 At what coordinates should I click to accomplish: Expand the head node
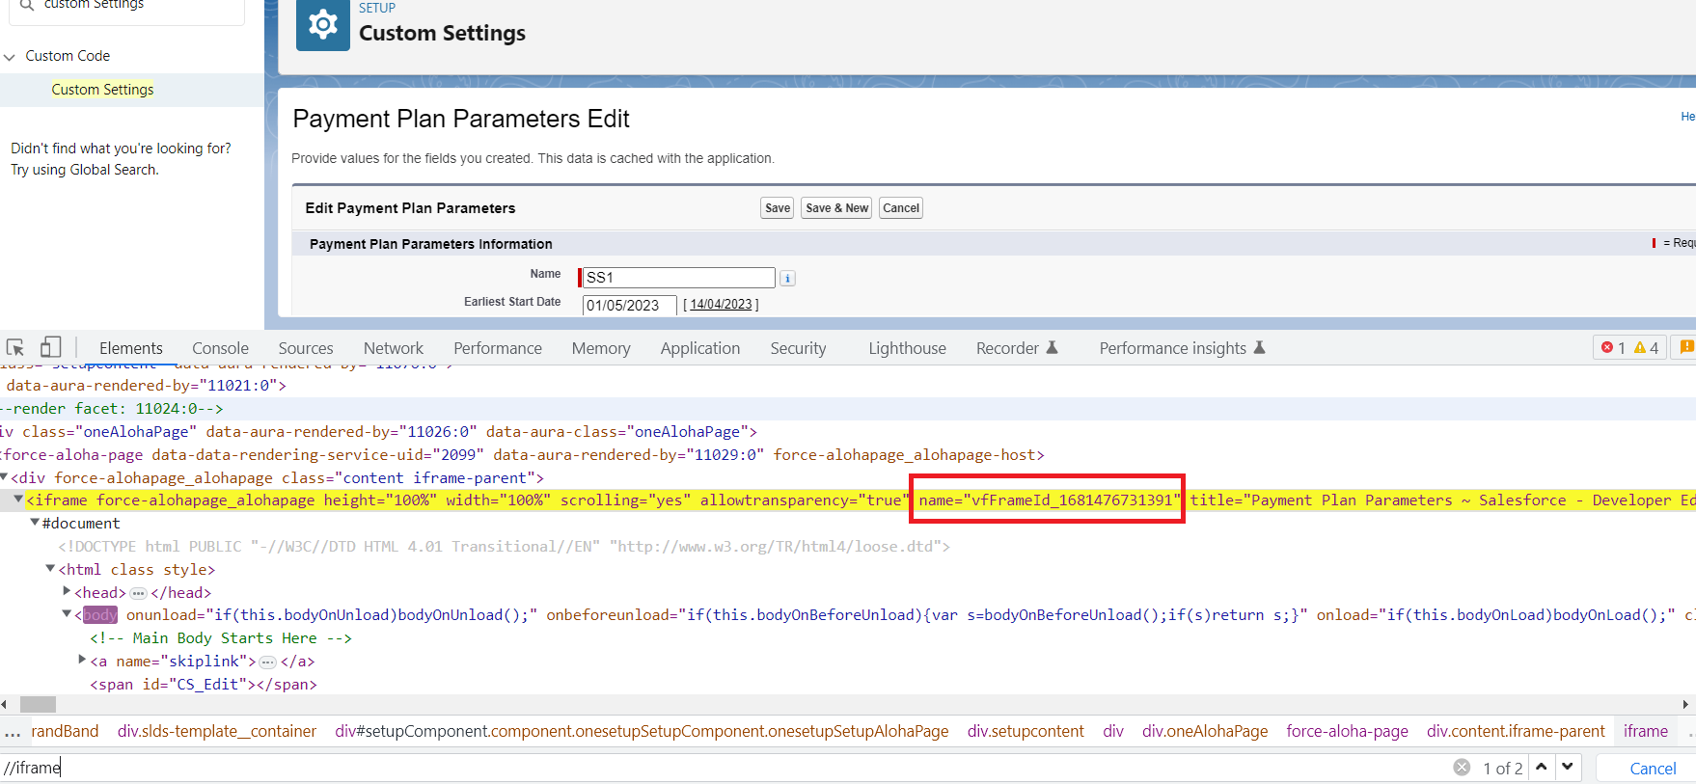[67, 591]
